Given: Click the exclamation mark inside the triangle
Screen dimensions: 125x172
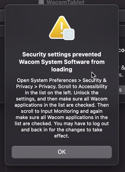Looking at the screenshot, I should 61,28.
